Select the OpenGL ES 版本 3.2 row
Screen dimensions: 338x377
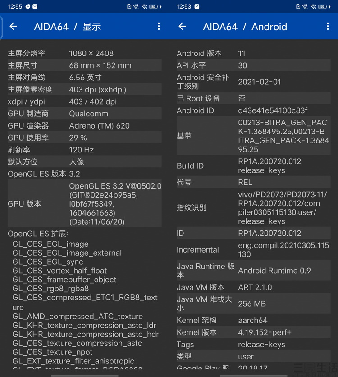(x=85, y=174)
